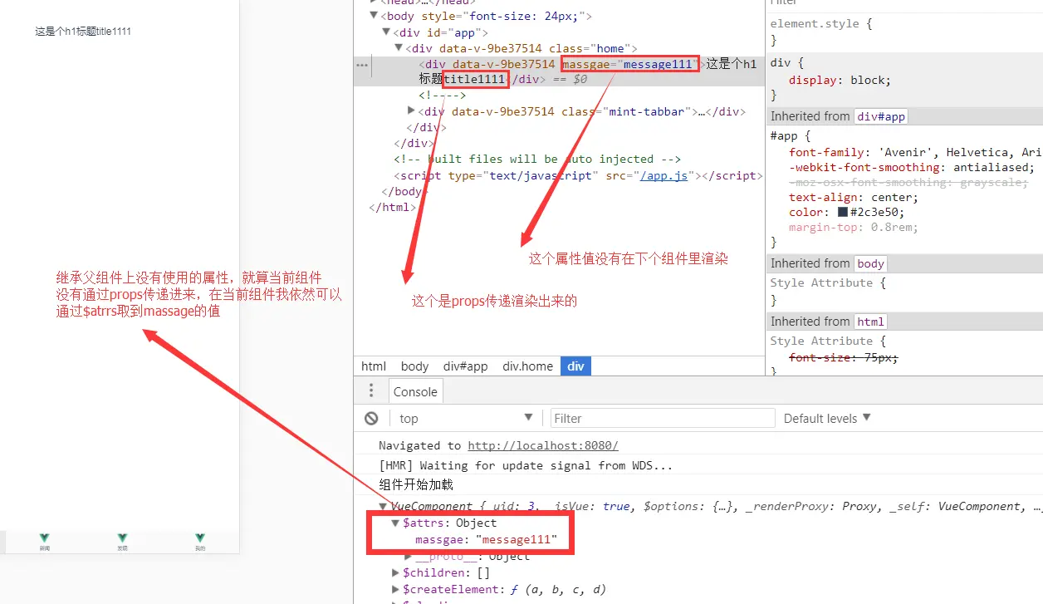Click the Navigated to console message

498,446
